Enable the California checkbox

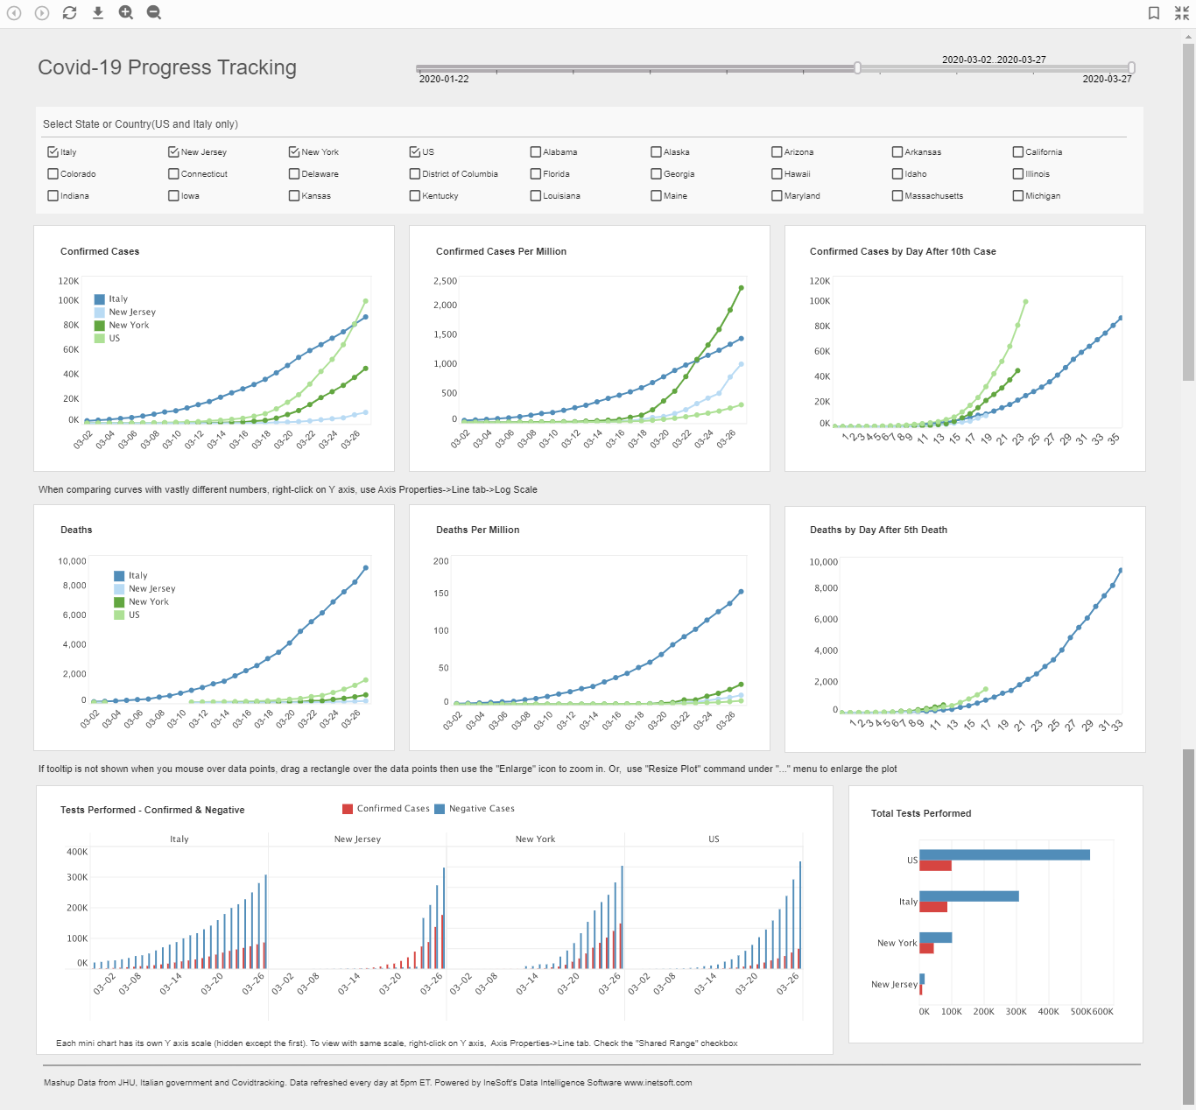pos(1018,151)
